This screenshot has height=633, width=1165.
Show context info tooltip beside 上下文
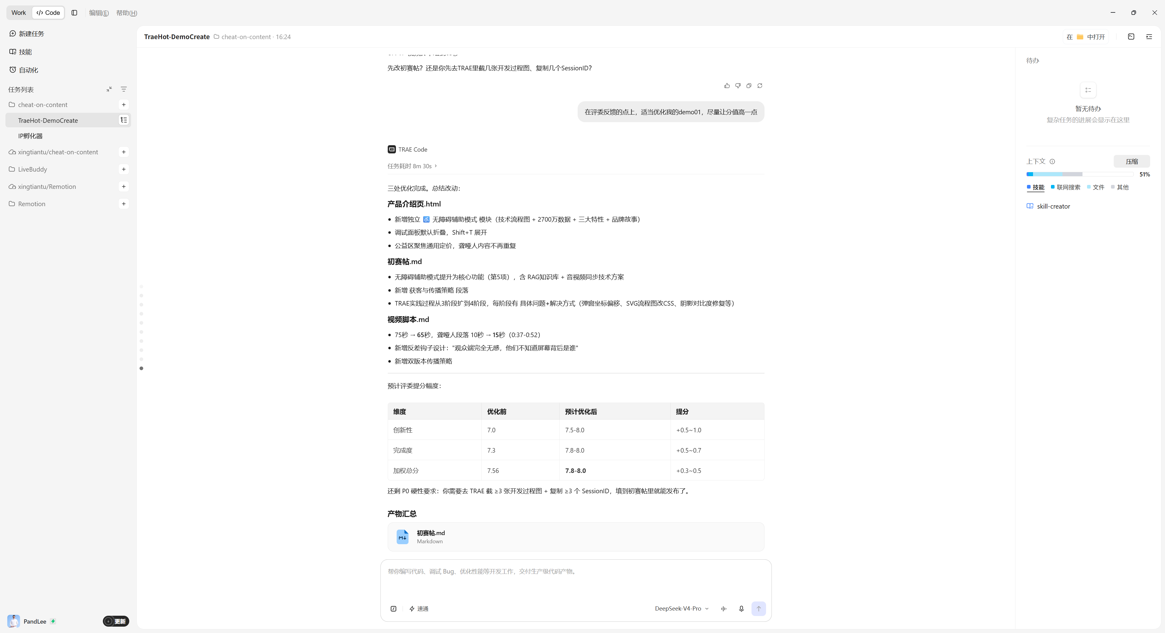pyautogui.click(x=1052, y=162)
